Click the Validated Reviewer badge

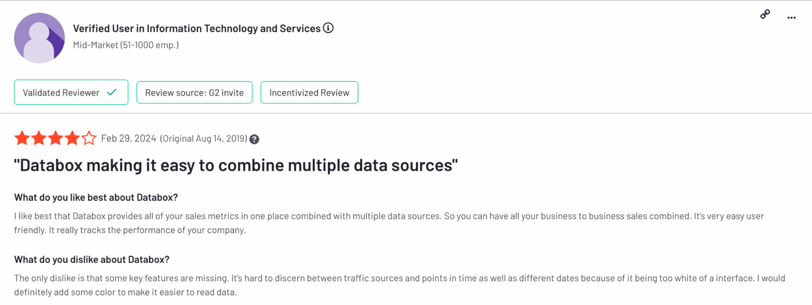(71, 92)
